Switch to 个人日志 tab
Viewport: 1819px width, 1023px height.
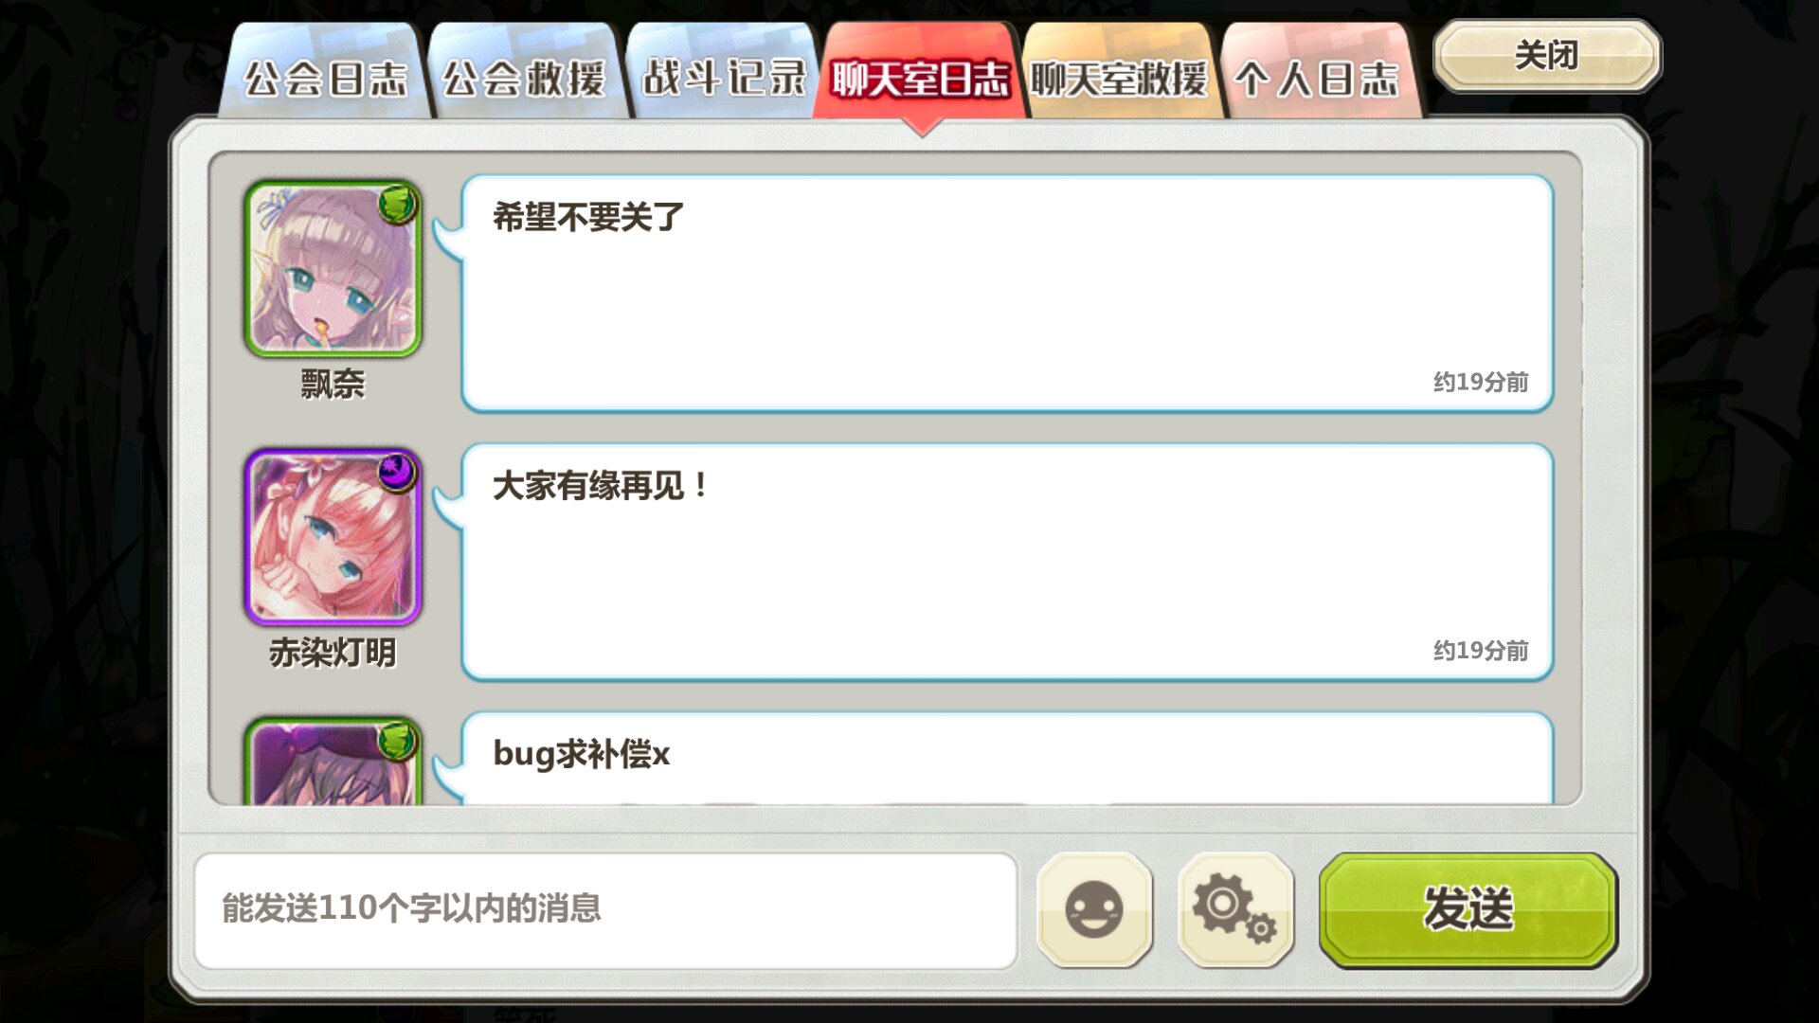tap(1318, 74)
